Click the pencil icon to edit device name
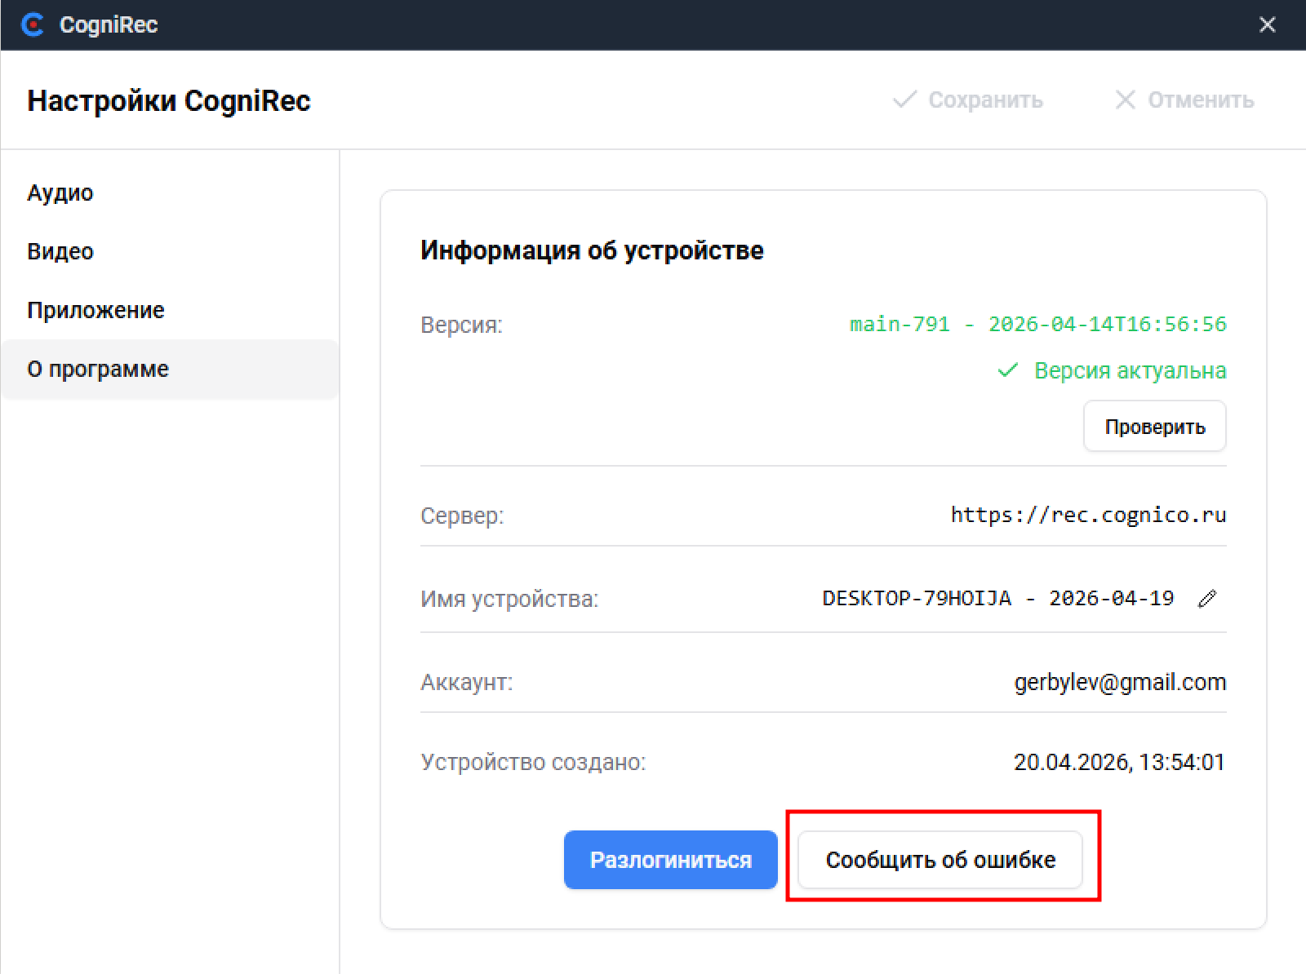The width and height of the screenshot is (1306, 974). [1206, 599]
